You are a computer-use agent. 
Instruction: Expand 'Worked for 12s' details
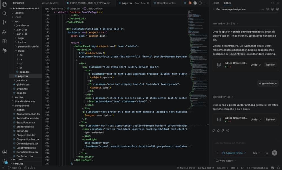[x=223, y=97]
